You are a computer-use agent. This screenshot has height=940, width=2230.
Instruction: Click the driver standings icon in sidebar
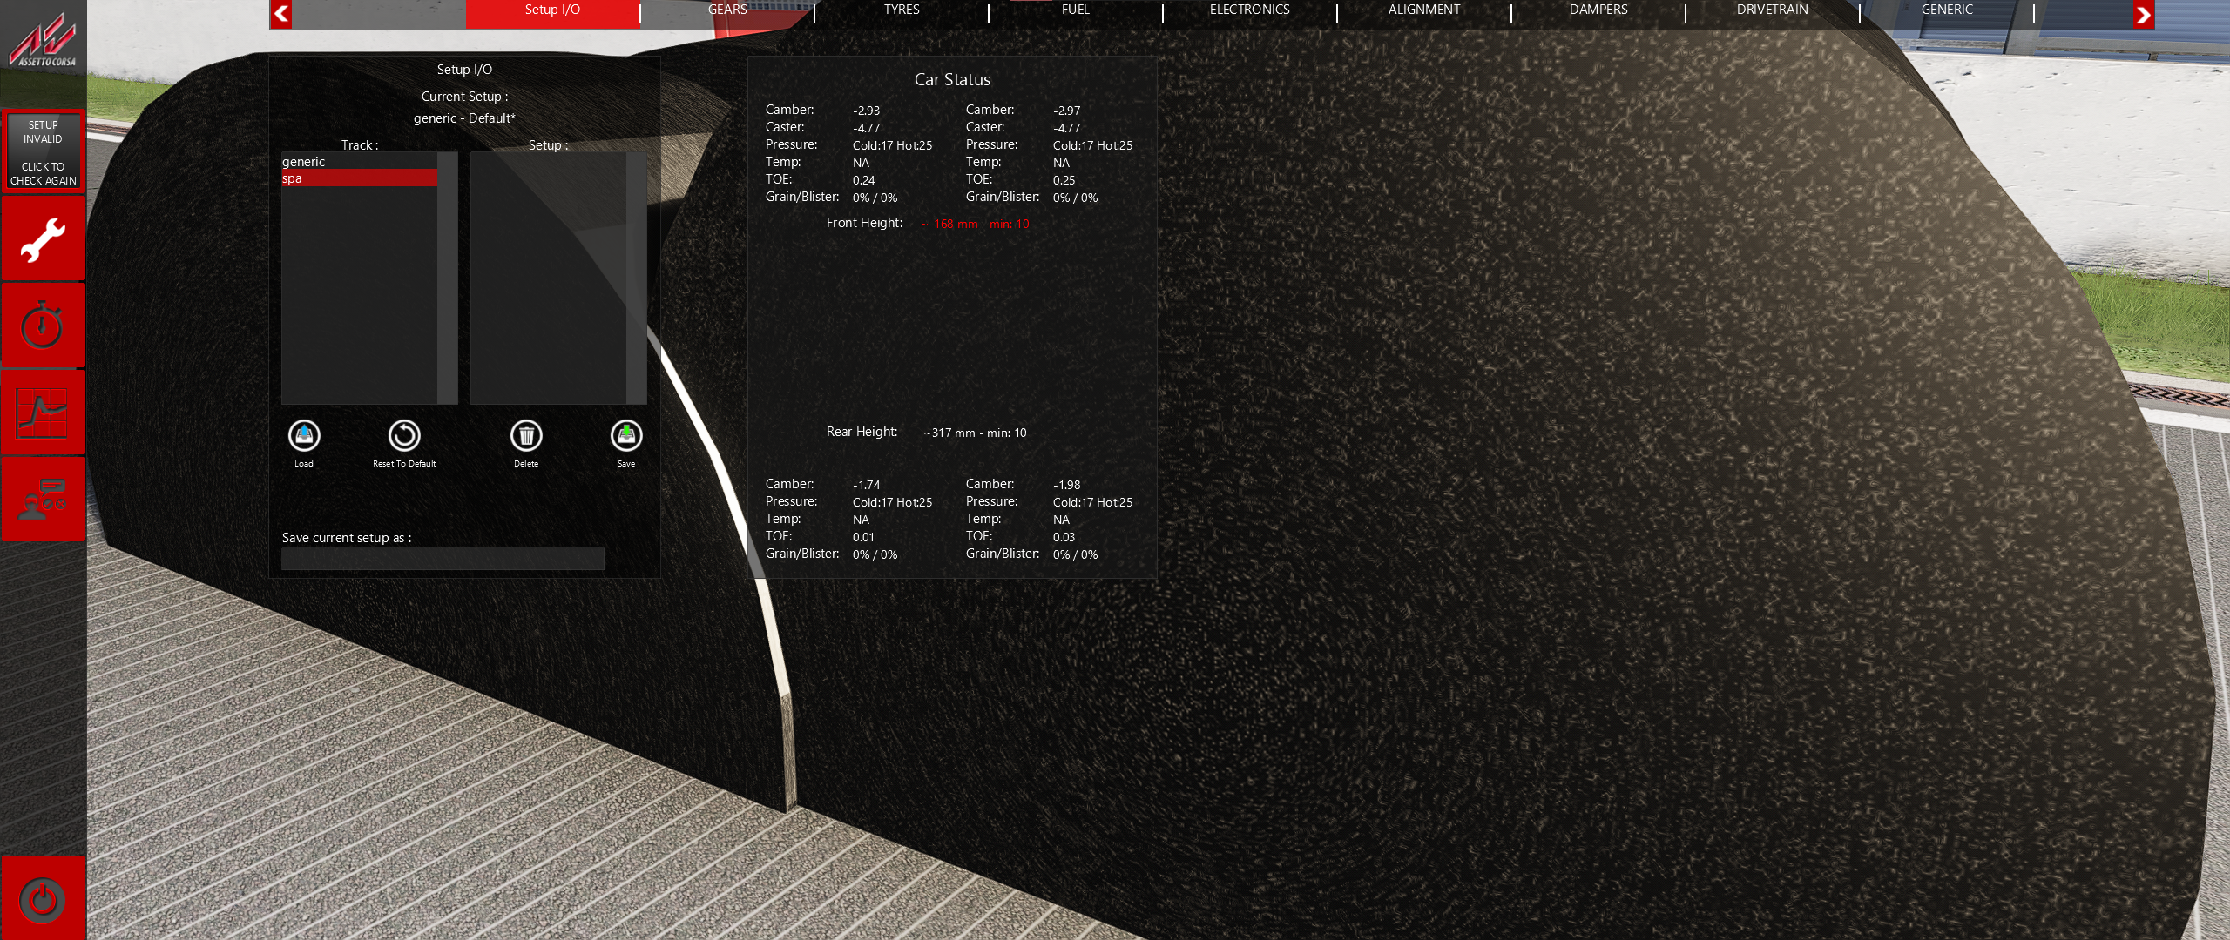(x=43, y=500)
